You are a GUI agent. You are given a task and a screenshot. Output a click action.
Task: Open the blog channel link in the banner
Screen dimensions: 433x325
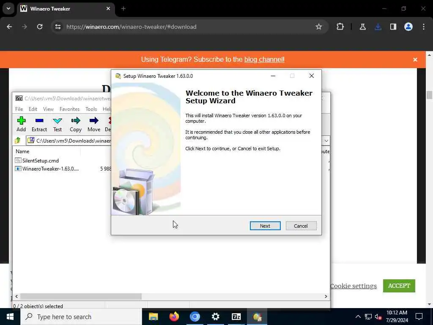(264, 59)
